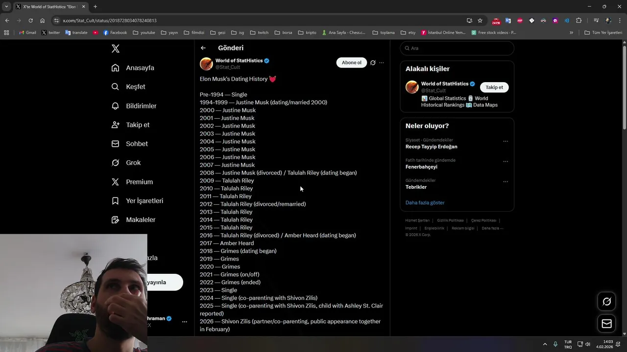This screenshot has width=627, height=352.
Task: Bookmark this page with star icon
Action: pos(480,21)
